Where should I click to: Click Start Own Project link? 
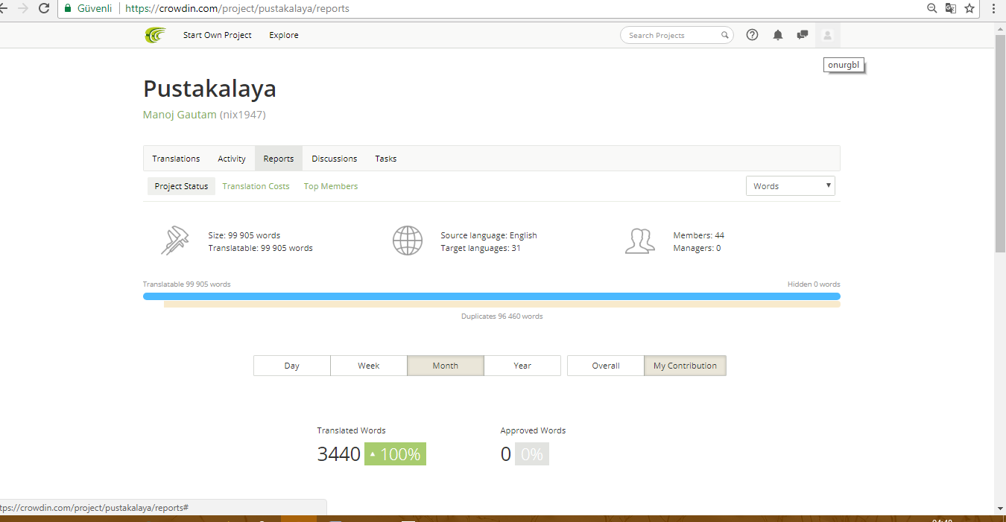pyautogui.click(x=218, y=35)
